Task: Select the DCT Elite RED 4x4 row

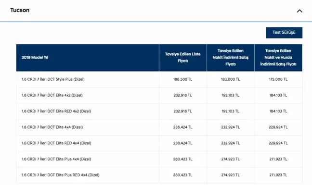Action: point(159,143)
